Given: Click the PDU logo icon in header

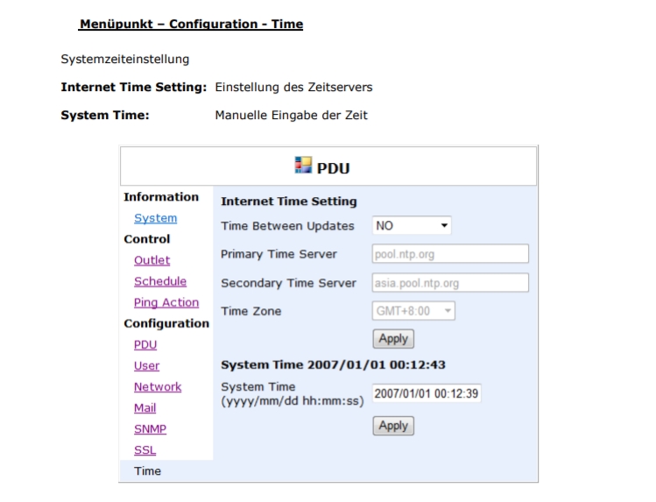Looking at the screenshot, I should coord(303,166).
